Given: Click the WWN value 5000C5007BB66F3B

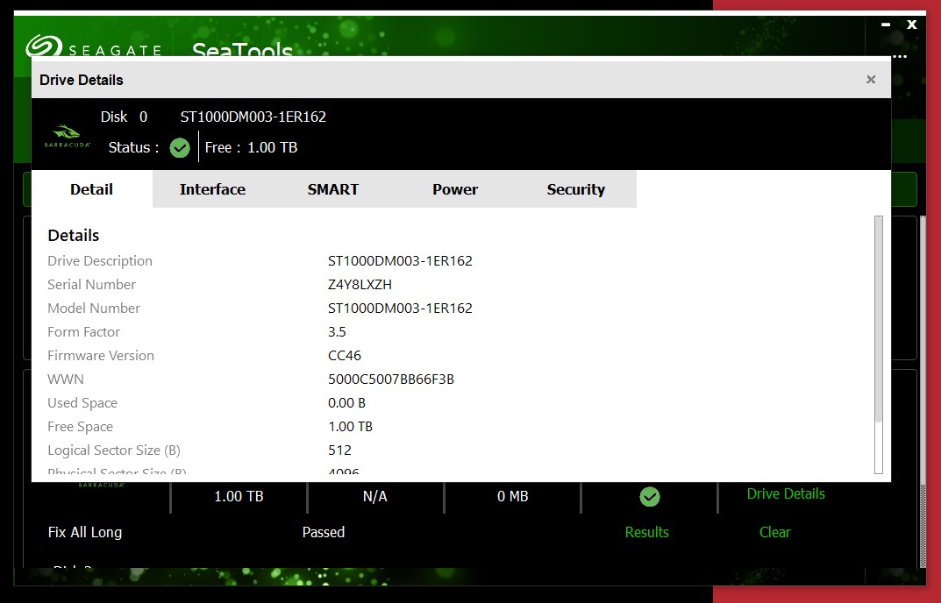Looking at the screenshot, I should point(390,380).
